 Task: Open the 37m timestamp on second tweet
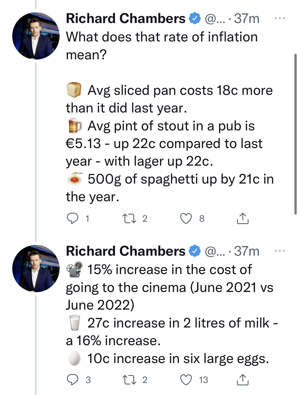[247, 251]
